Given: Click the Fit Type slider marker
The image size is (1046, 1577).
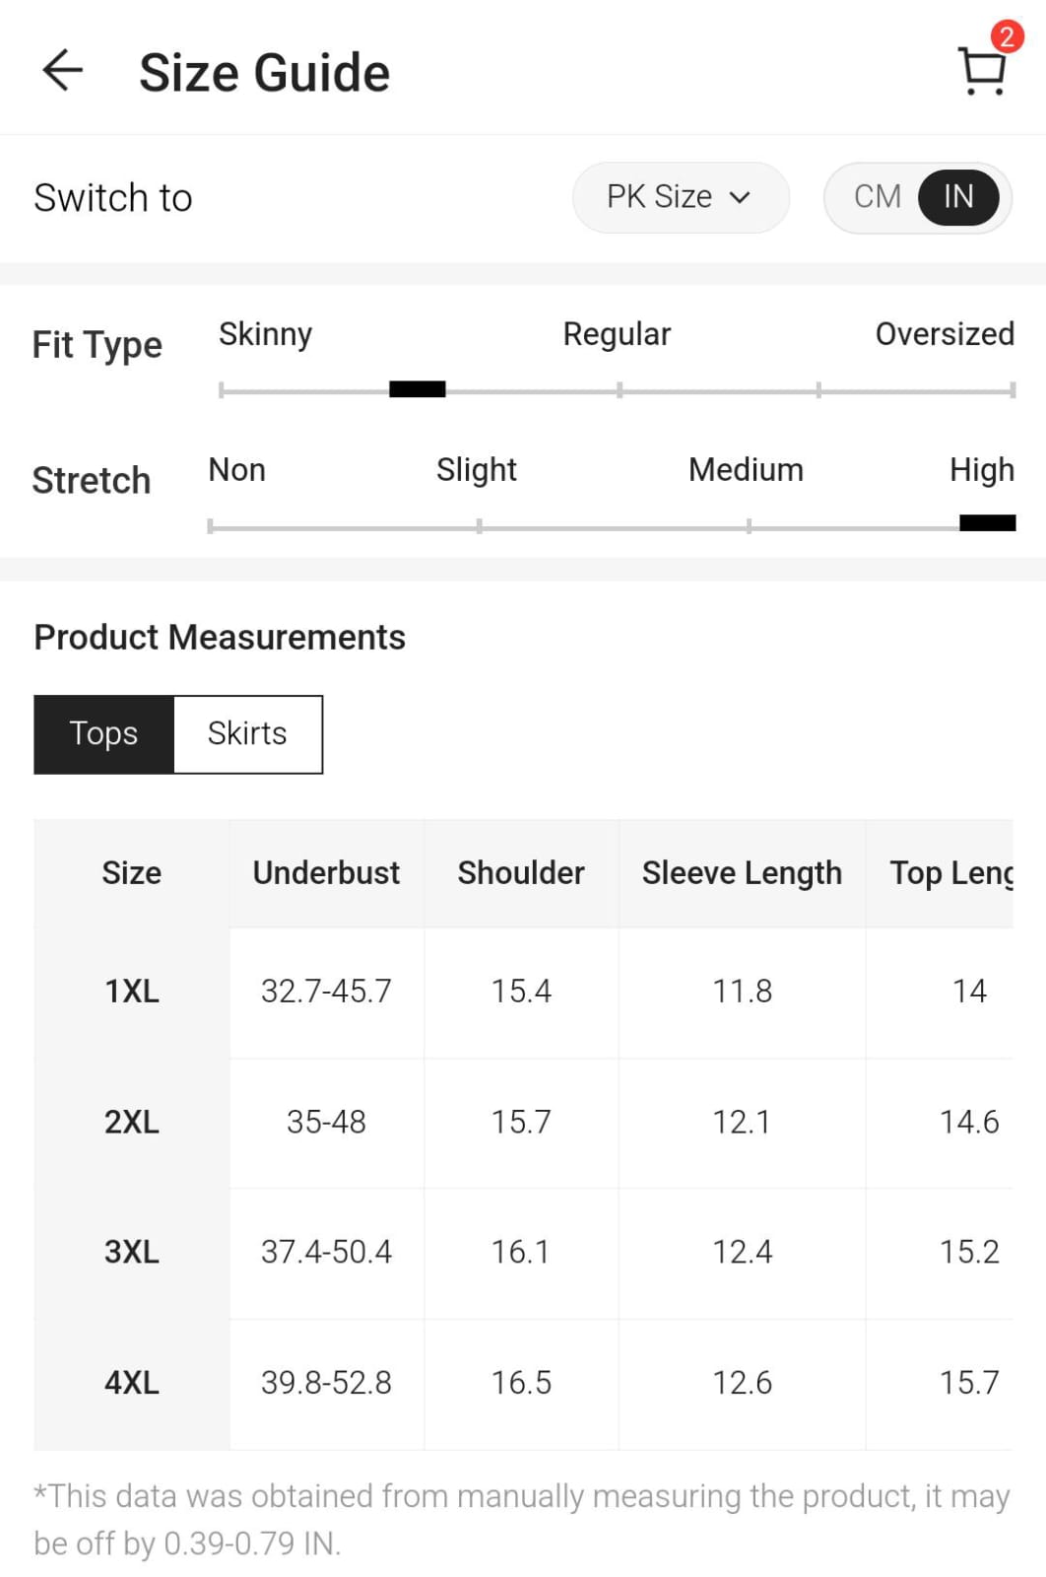Looking at the screenshot, I should click(x=418, y=389).
